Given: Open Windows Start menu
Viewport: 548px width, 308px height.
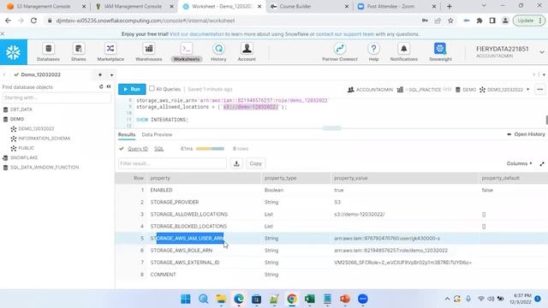Looking at the screenshot, I should [x=186, y=299].
